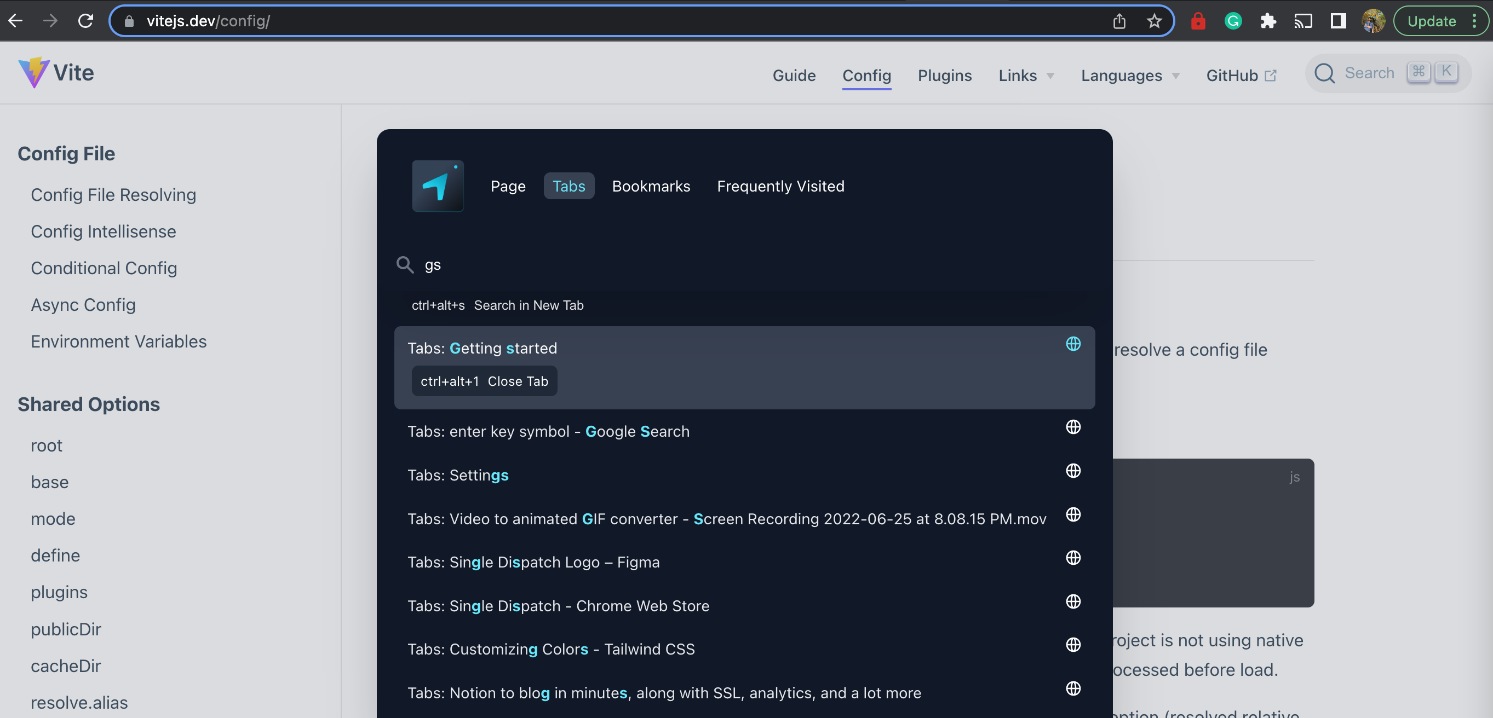
Task: Switch to the Bookmarks tab
Action: pyautogui.click(x=651, y=186)
